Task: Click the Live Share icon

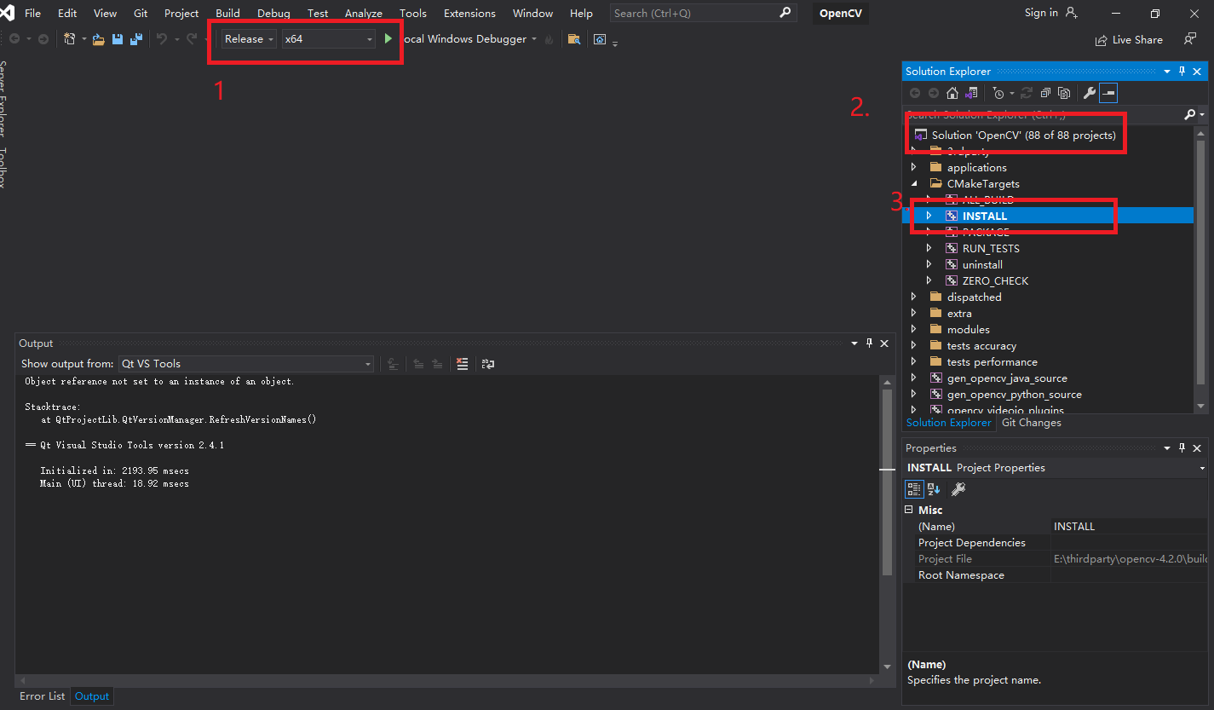Action: pyautogui.click(x=1102, y=40)
